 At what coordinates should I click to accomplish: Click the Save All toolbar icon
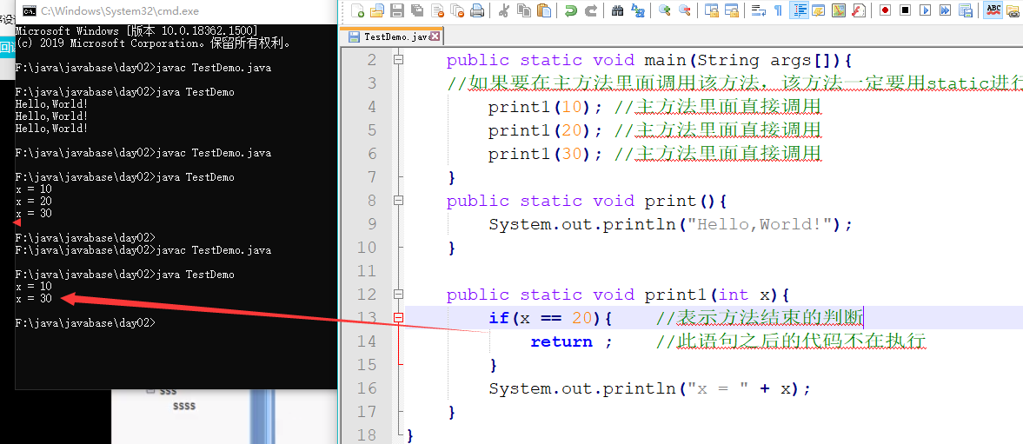pyautogui.click(x=416, y=10)
